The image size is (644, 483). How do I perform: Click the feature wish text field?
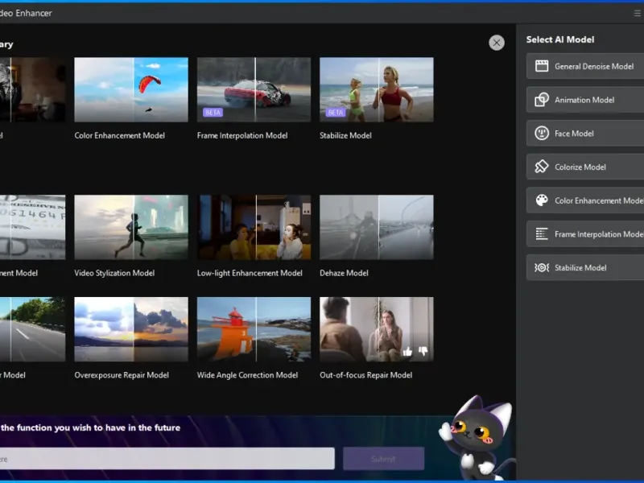(x=167, y=459)
